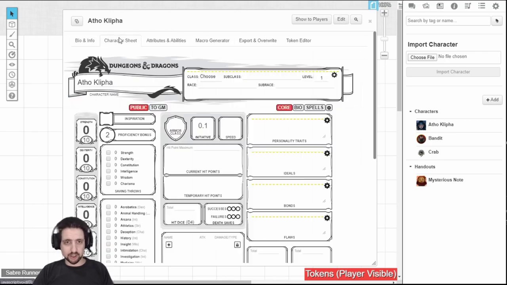
Task: Show the CORE sheet section
Action: (x=284, y=108)
